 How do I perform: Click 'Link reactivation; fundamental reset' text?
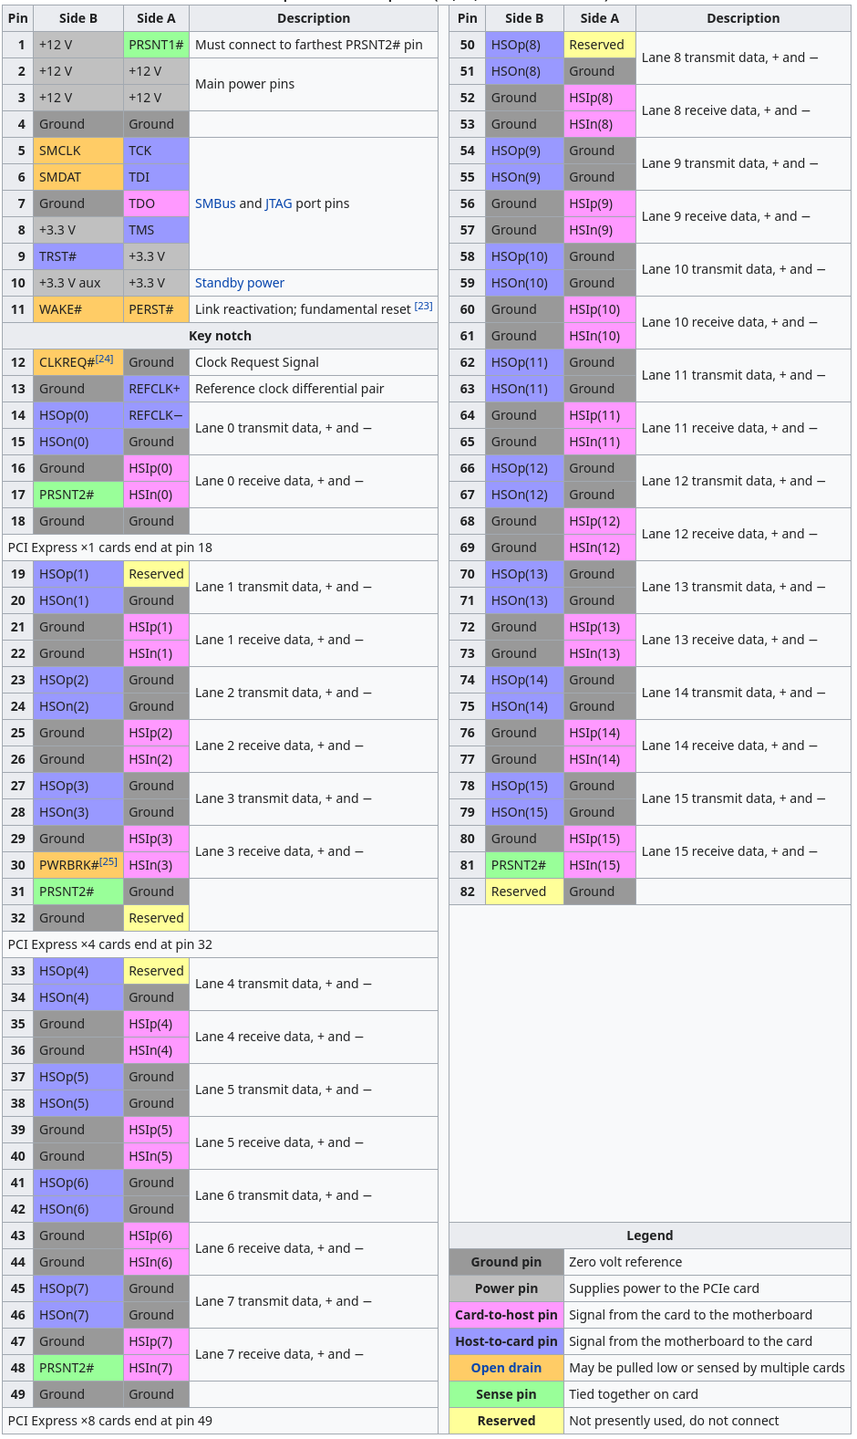tap(303, 309)
